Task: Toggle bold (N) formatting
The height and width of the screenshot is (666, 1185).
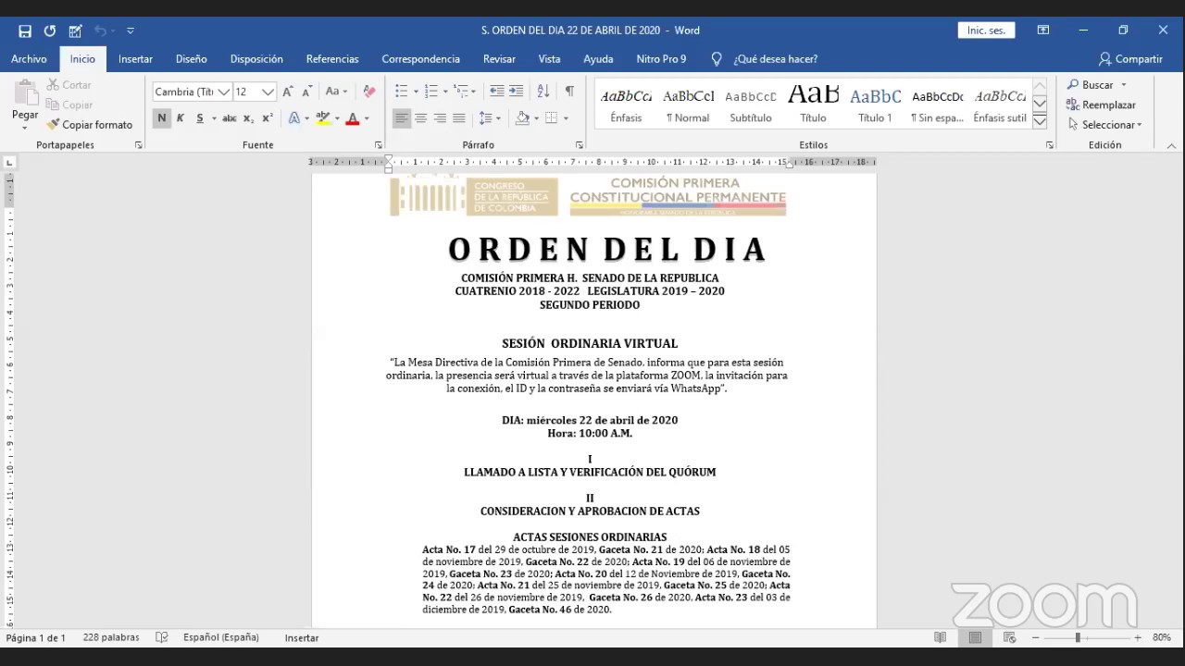Action: click(161, 118)
